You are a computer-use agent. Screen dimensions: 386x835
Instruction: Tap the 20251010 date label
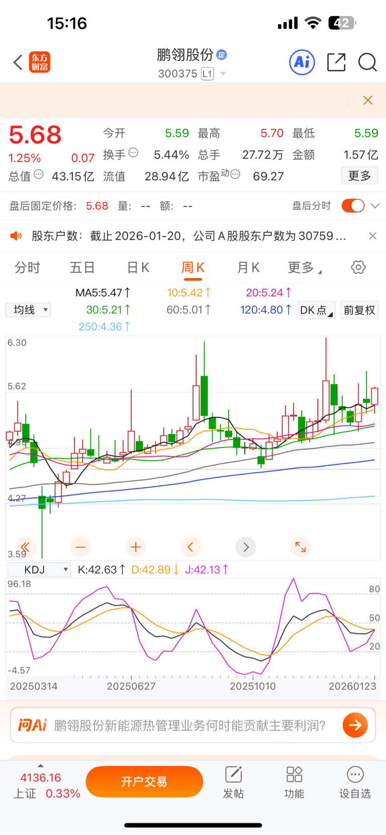point(253,686)
